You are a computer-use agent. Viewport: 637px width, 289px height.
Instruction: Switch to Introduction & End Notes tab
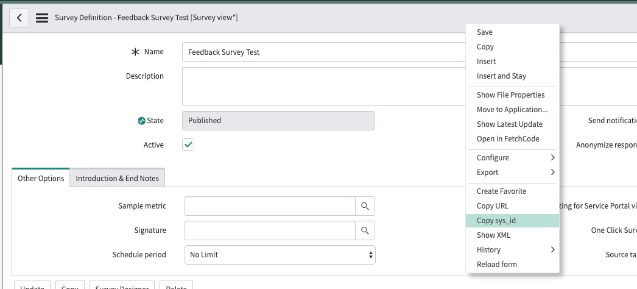[117, 178]
